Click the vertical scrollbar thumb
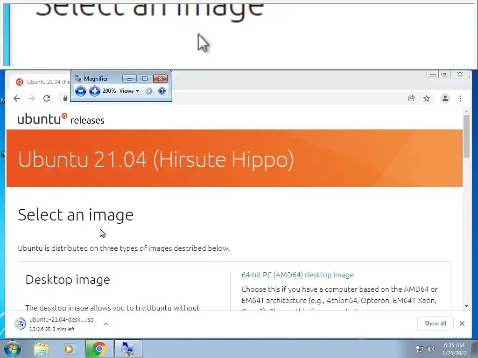 coord(466,137)
